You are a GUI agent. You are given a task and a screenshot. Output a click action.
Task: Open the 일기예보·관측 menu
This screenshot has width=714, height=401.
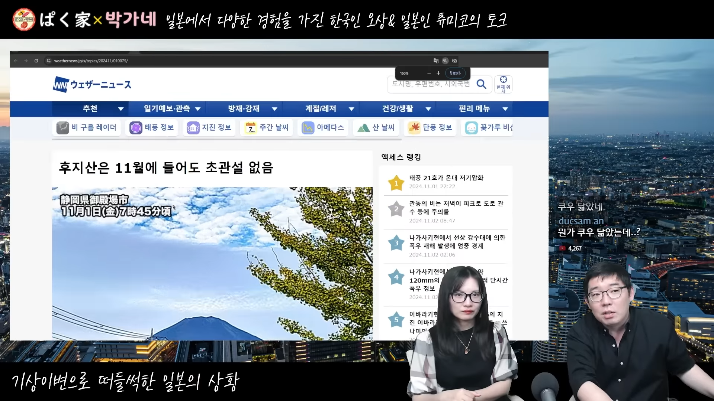click(x=167, y=109)
